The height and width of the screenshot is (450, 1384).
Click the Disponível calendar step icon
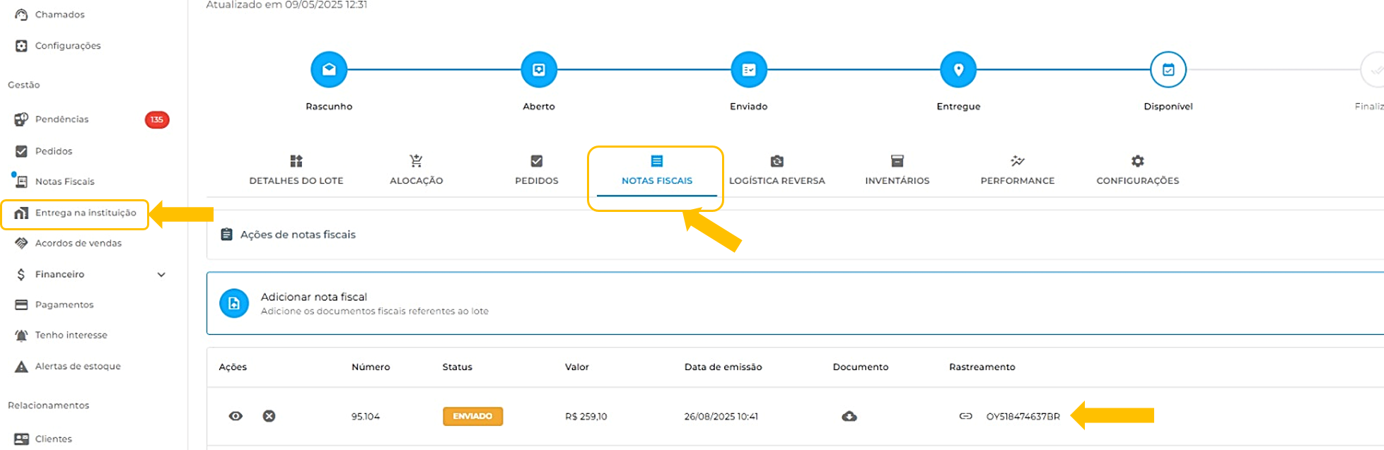1168,70
